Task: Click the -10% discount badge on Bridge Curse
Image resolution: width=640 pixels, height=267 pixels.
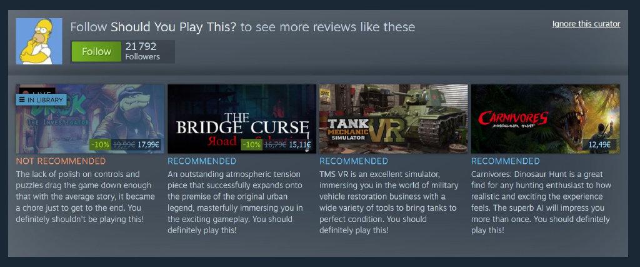Action: click(x=252, y=144)
